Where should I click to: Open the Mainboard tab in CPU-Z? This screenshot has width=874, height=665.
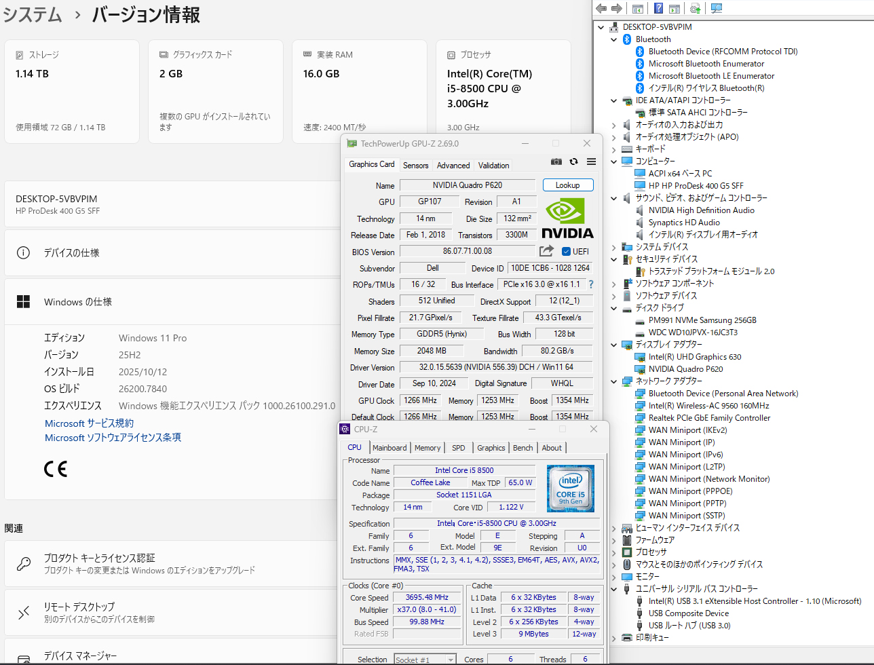click(x=389, y=448)
